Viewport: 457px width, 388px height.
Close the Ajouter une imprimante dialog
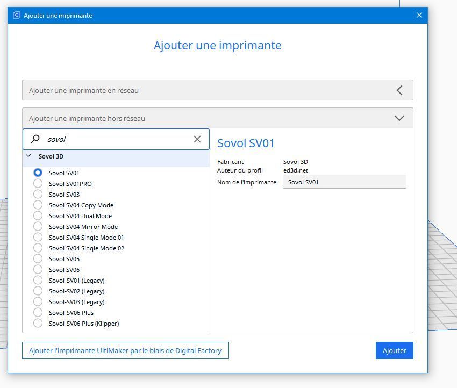tap(419, 16)
